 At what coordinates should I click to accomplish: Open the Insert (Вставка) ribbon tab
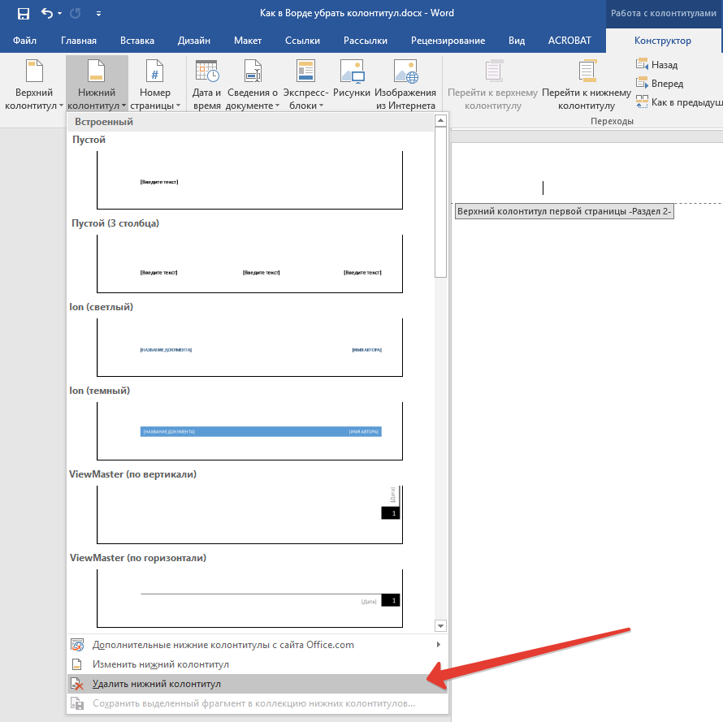(137, 41)
